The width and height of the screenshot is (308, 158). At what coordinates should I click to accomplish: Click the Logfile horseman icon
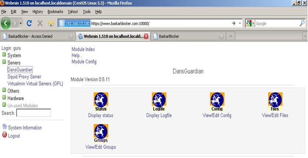click(x=159, y=102)
